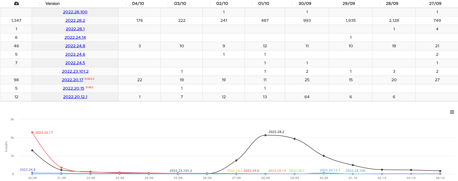The image size is (458, 181).
Task: Click the 993 cell for 30/09
Action: click(x=307, y=21)
